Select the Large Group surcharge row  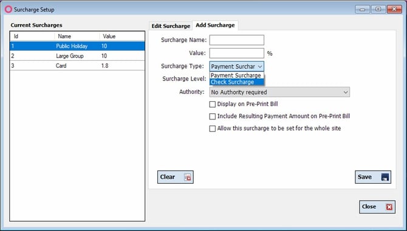(77, 56)
